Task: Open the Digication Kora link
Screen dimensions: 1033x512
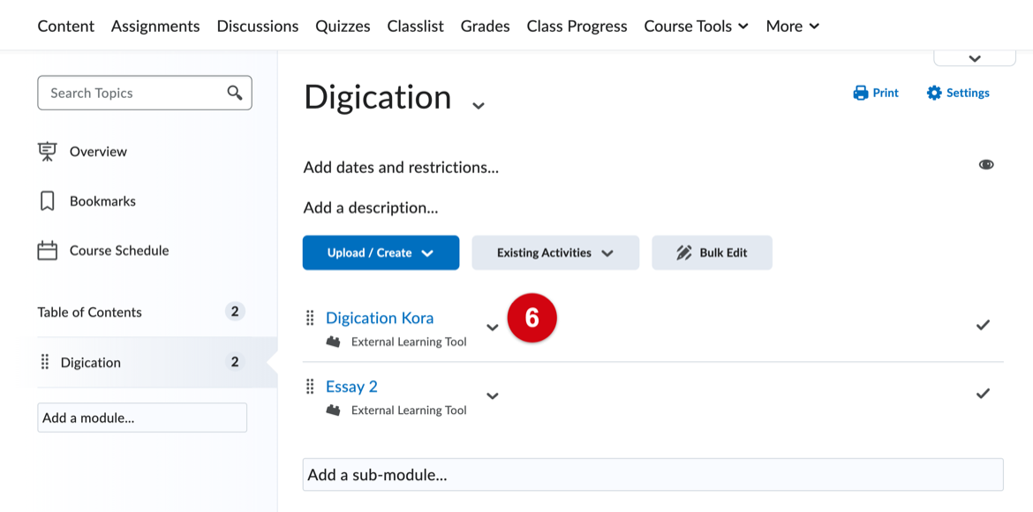Action: (x=381, y=319)
